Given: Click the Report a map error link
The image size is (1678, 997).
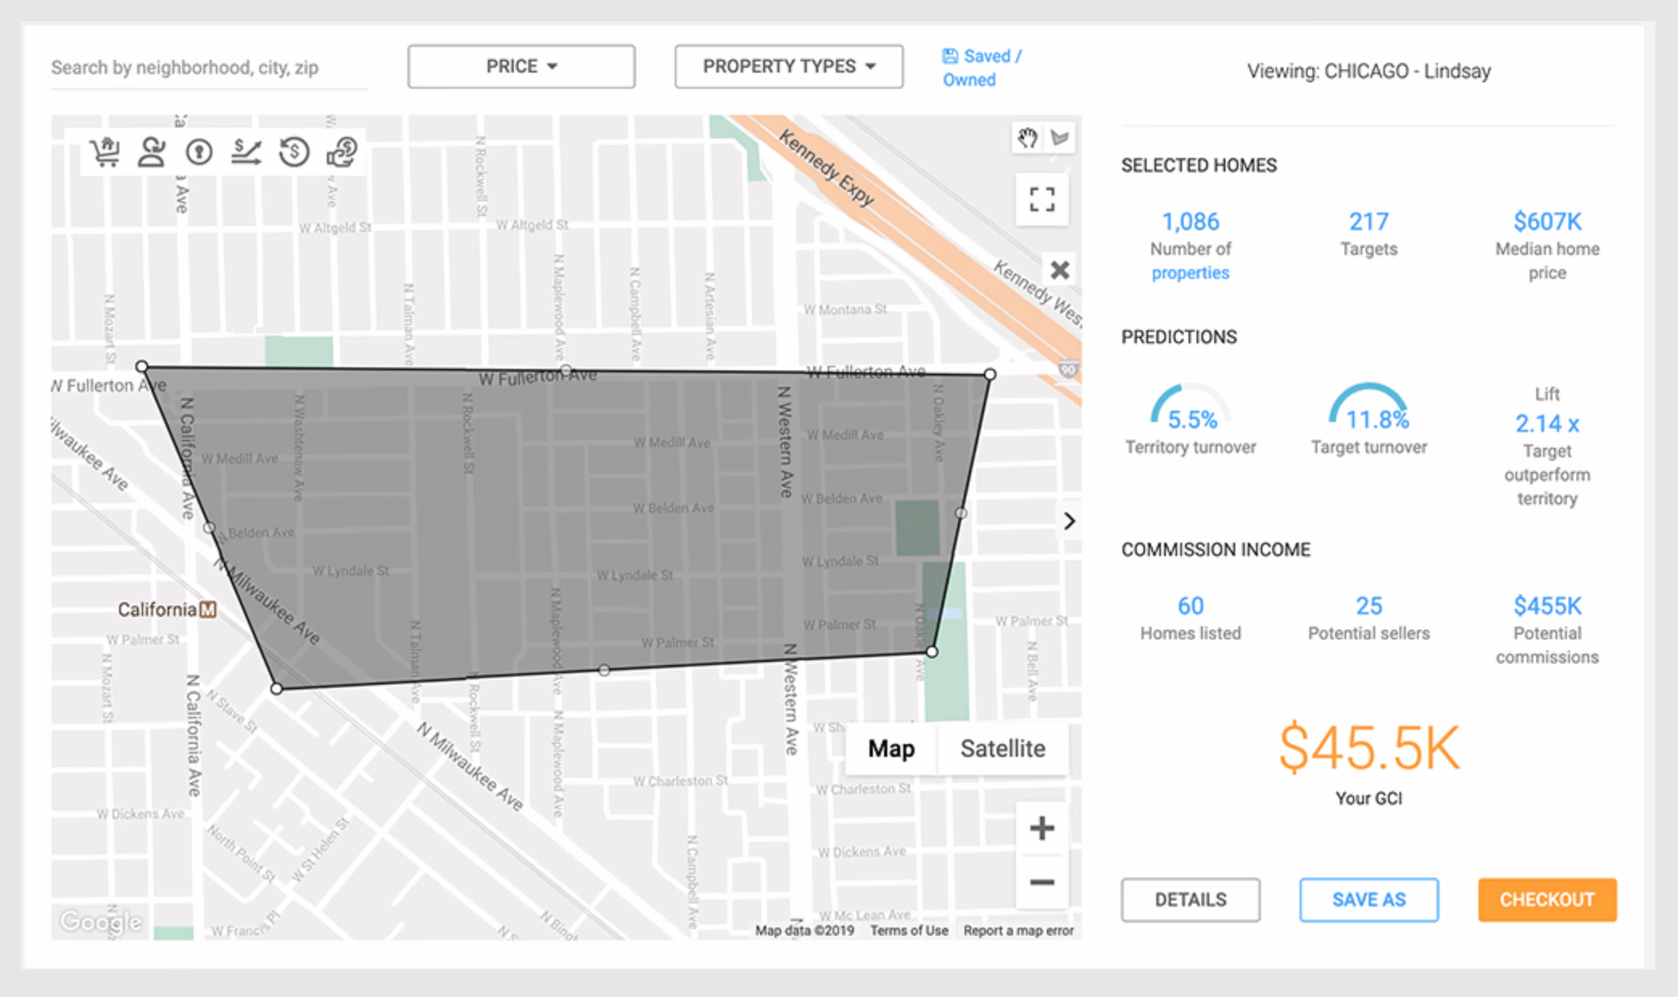Looking at the screenshot, I should pyautogui.click(x=1018, y=931).
